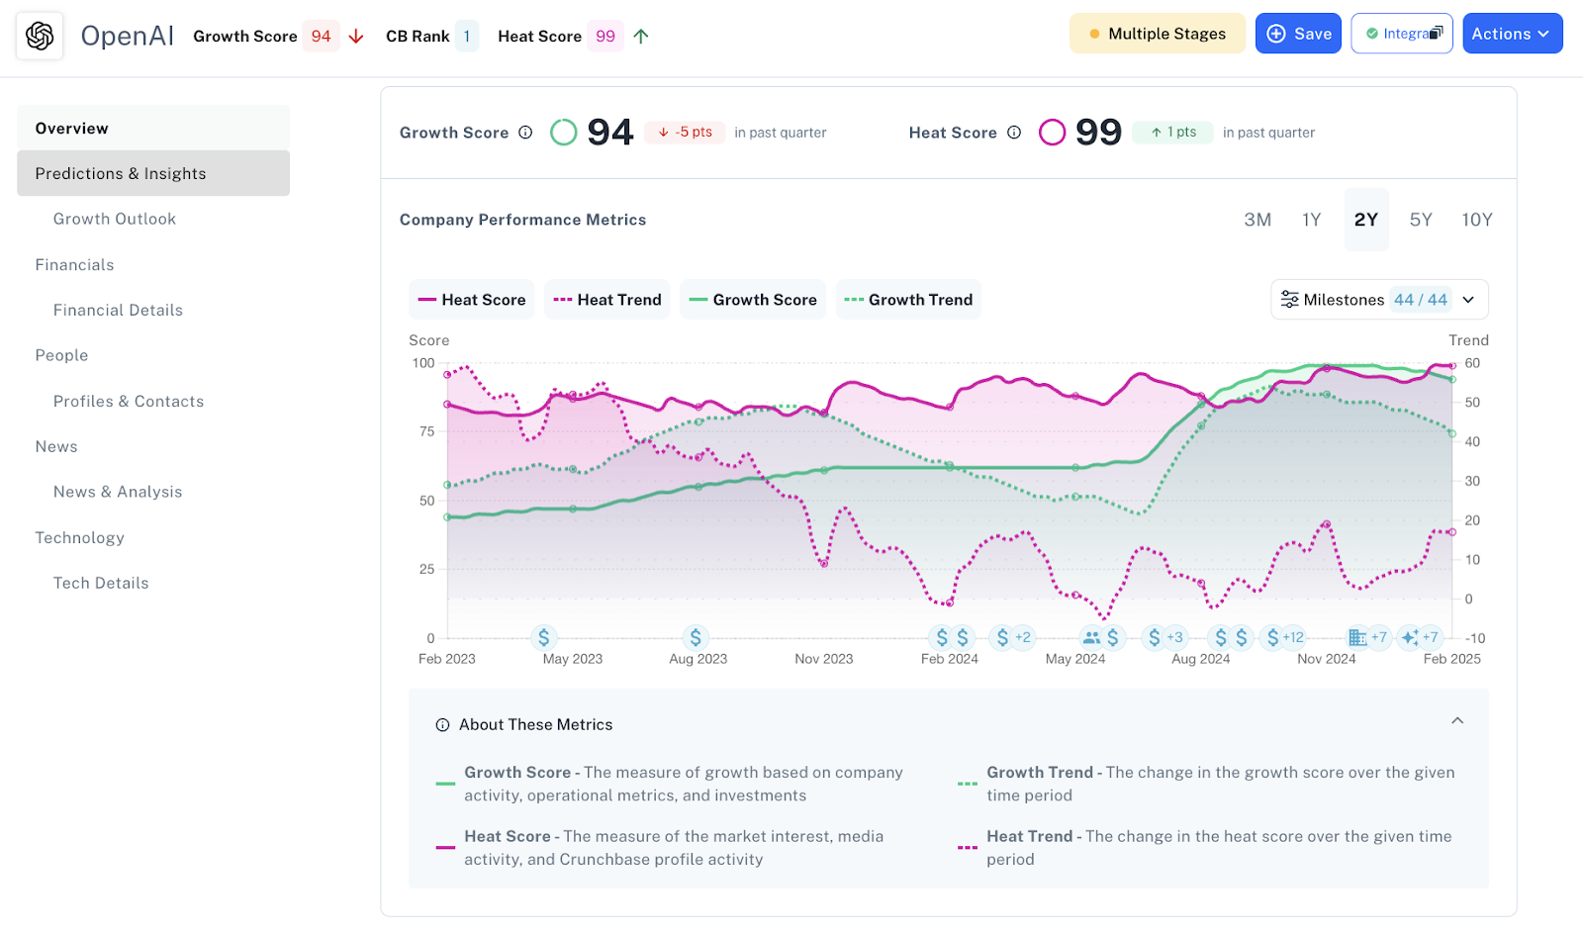Viewport: 1583px width, 933px height.
Task: Open the Milestones 44 / 44 dropdown
Action: 1379,300
